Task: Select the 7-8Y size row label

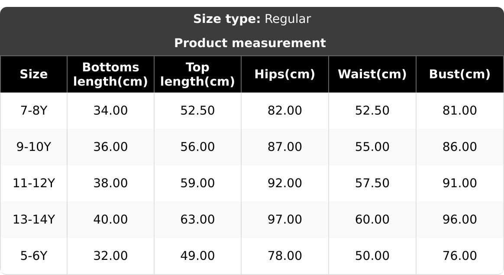Action: tap(34, 111)
